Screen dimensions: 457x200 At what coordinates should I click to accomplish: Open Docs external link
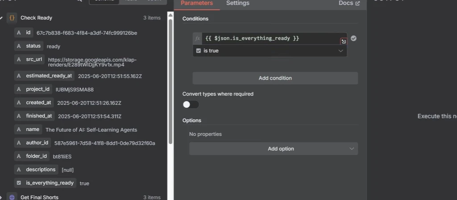(349, 3)
